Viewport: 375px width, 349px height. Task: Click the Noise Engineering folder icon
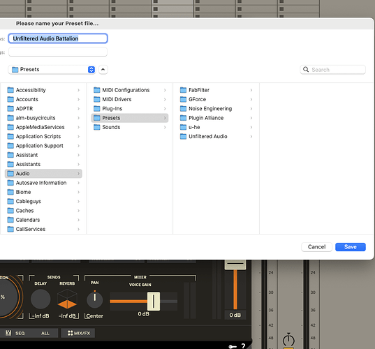(183, 109)
